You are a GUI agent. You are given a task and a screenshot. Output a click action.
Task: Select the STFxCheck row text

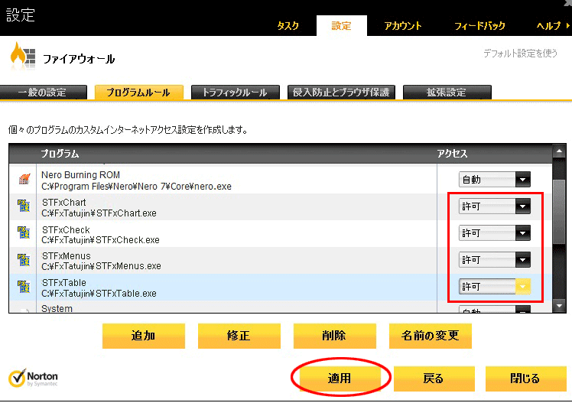click(66, 229)
